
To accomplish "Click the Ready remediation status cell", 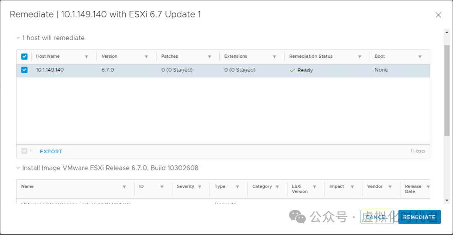I will pyautogui.click(x=301, y=70).
